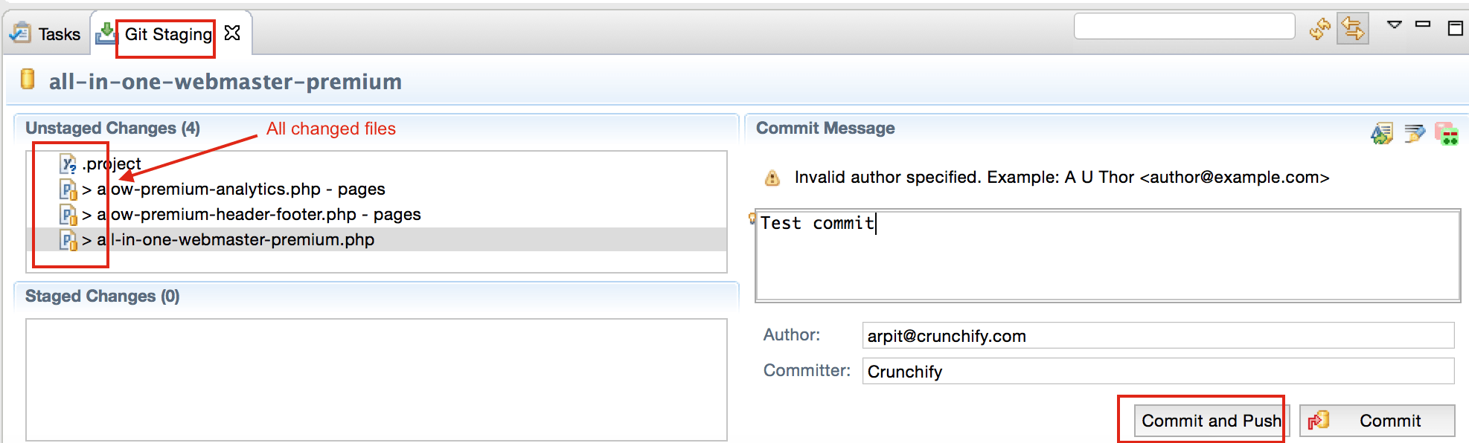Image resolution: width=1469 pixels, height=443 pixels.
Task: Minimize the Git Staging view
Action: [x=1423, y=25]
